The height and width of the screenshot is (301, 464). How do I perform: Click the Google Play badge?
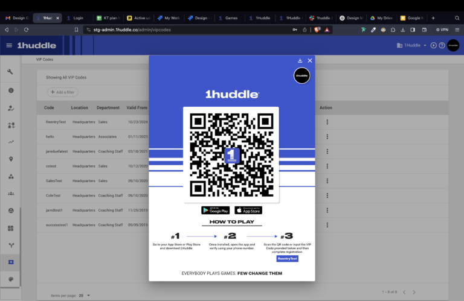point(215,211)
